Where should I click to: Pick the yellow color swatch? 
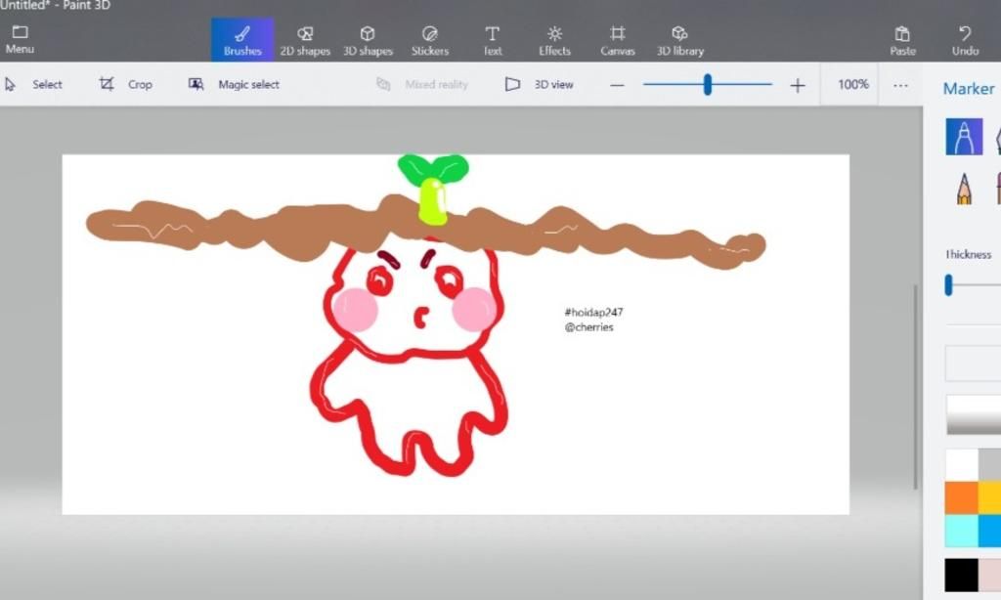tap(990, 497)
